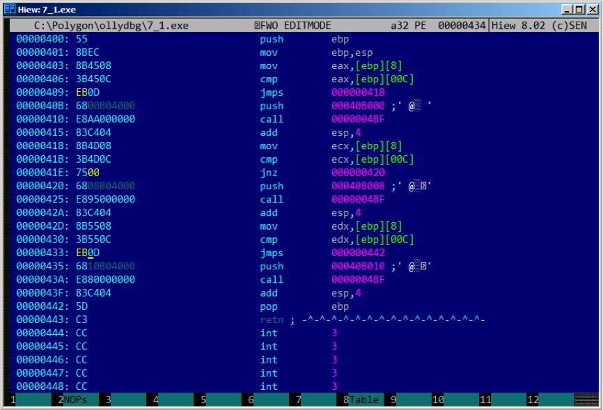The width and height of the screenshot is (603, 410).
Task: Click push operand 0040B008
Action: tap(358, 186)
